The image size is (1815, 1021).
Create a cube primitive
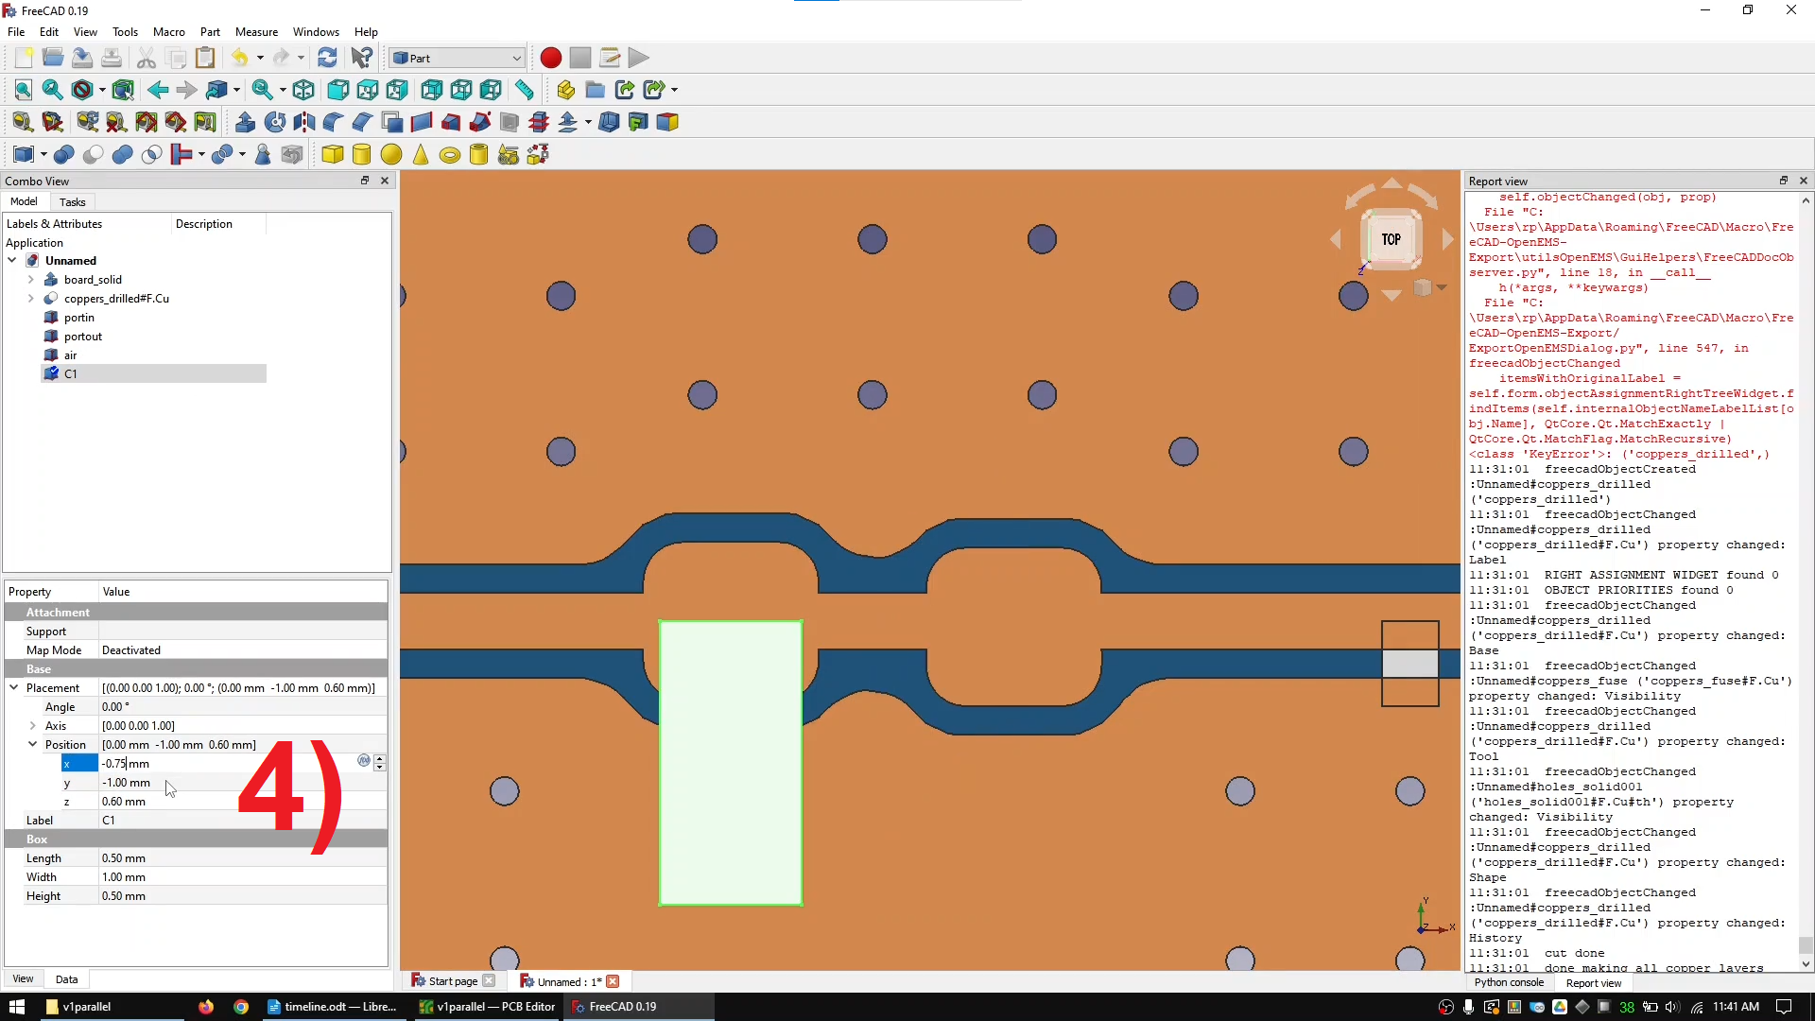pyautogui.click(x=332, y=154)
